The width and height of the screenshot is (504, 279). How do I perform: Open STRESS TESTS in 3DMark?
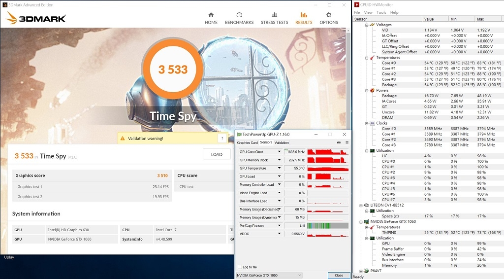pos(274,18)
